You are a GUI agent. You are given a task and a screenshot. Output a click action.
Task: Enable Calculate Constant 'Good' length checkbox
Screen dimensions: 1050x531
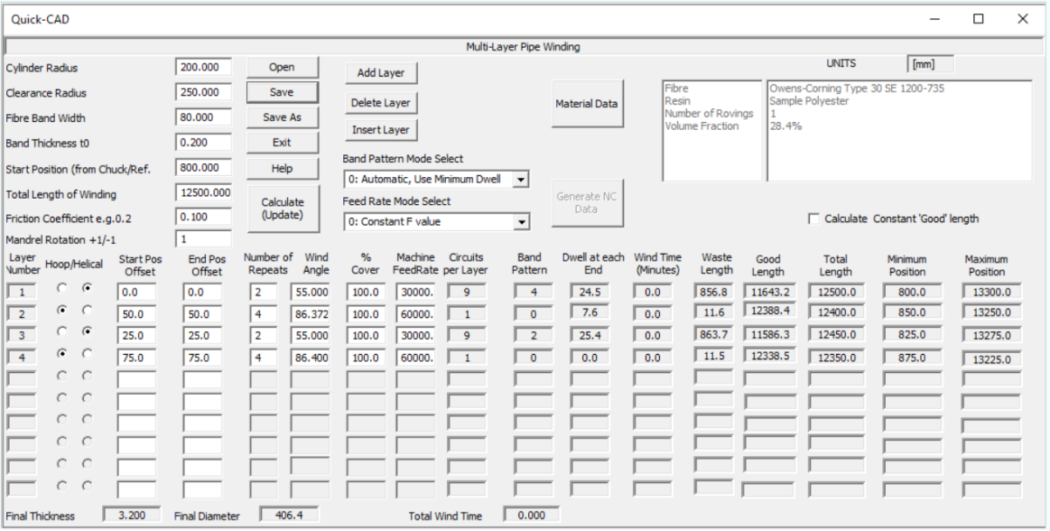[x=814, y=219]
